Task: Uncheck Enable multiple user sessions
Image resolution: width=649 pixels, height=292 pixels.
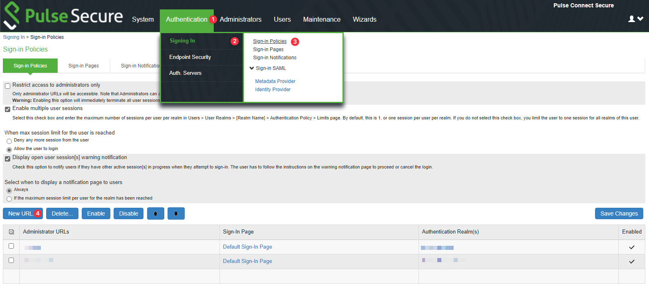Action: (8, 109)
